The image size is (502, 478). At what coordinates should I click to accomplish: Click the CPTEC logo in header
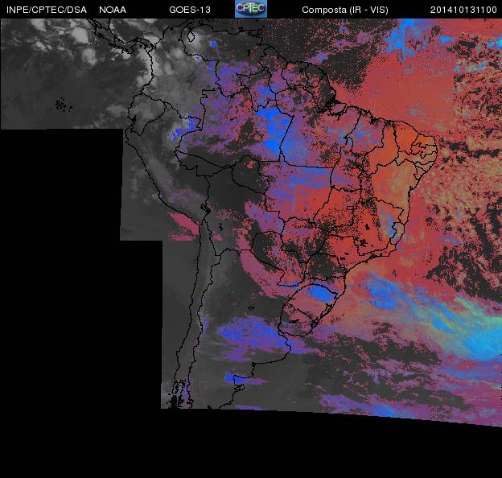(x=251, y=9)
